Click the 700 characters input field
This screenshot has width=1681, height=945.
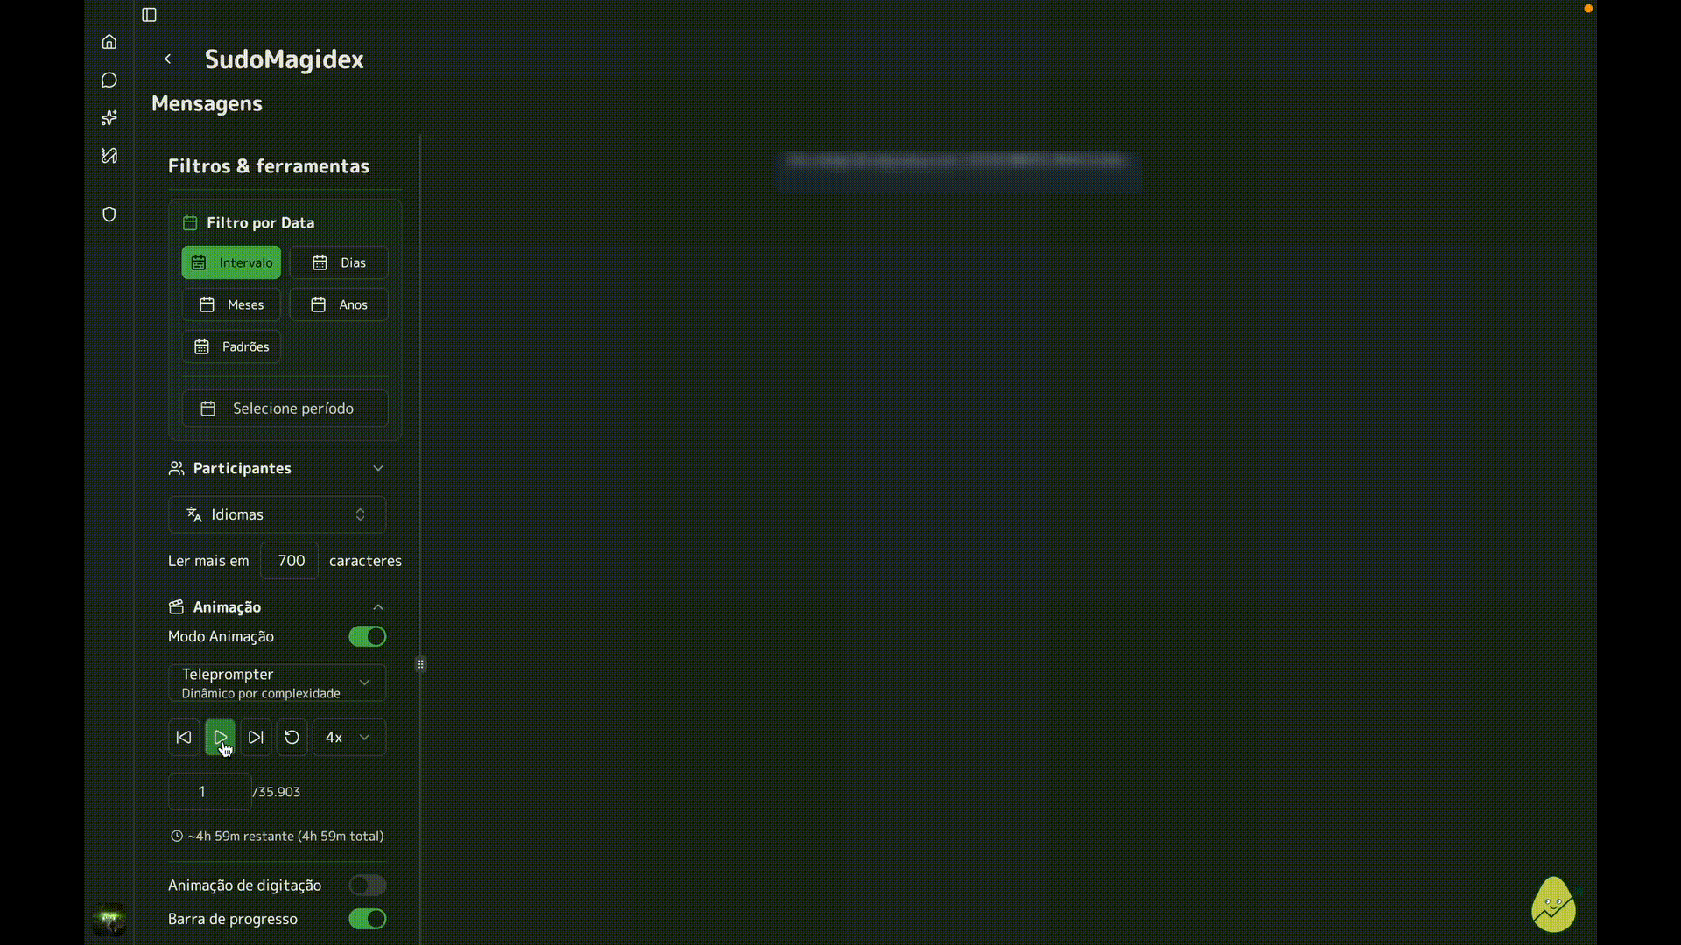[290, 561]
